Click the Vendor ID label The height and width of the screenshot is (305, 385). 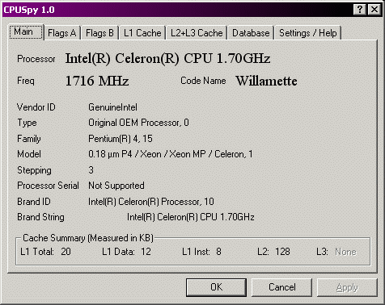coord(36,107)
